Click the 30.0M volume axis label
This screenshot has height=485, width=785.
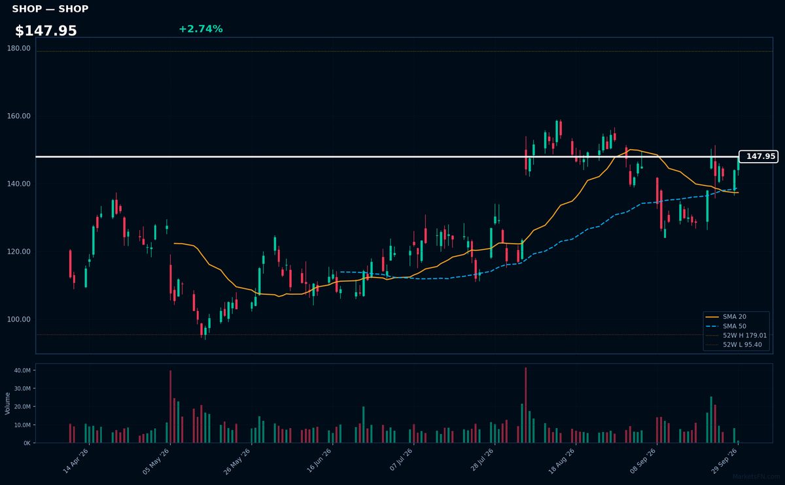(22, 388)
